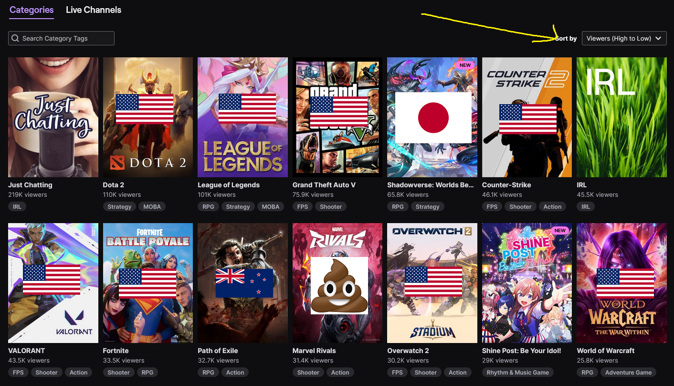Select the IRL tag under Just Chatting
The image size is (674, 386).
coord(17,207)
